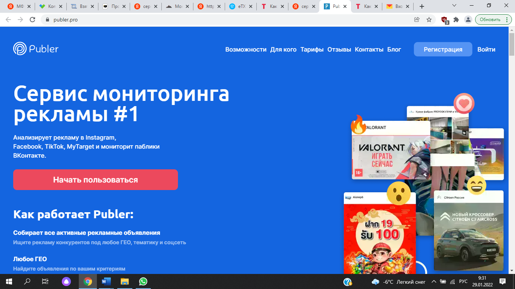Launch Alice assistant from taskbar

pos(66,281)
